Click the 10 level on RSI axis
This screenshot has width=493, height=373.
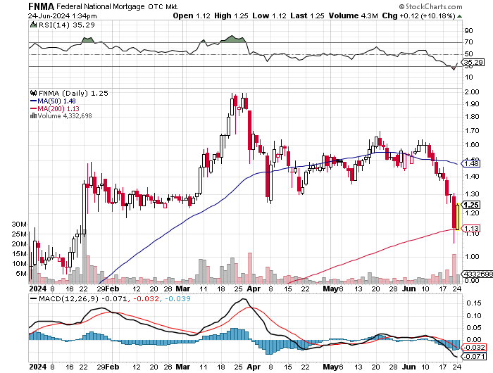468,77
